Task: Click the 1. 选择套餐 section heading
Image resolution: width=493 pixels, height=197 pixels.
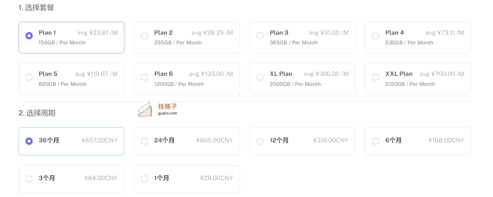Action: click(x=36, y=8)
